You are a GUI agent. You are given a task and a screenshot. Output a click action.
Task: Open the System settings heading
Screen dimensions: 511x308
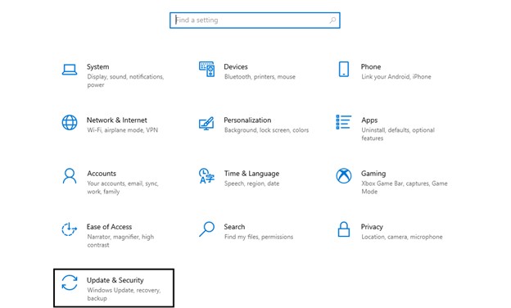pyautogui.click(x=97, y=67)
